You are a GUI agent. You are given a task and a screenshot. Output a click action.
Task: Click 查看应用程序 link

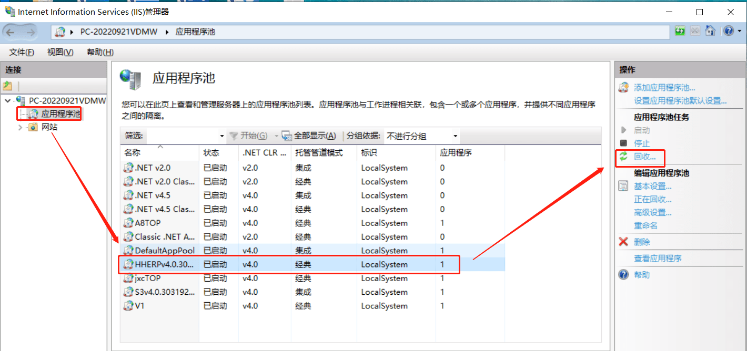(658, 258)
